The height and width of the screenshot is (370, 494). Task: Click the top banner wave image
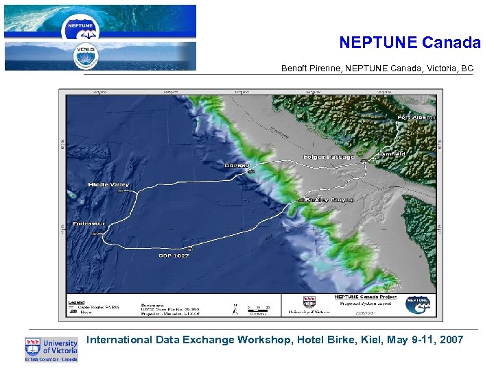pos(100,21)
